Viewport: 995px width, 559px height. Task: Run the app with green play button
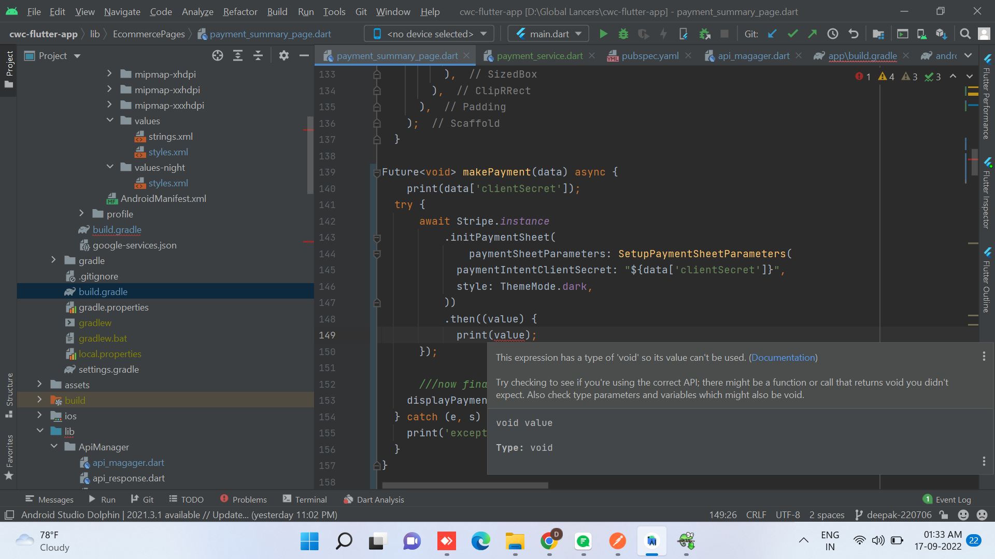click(603, 34)
